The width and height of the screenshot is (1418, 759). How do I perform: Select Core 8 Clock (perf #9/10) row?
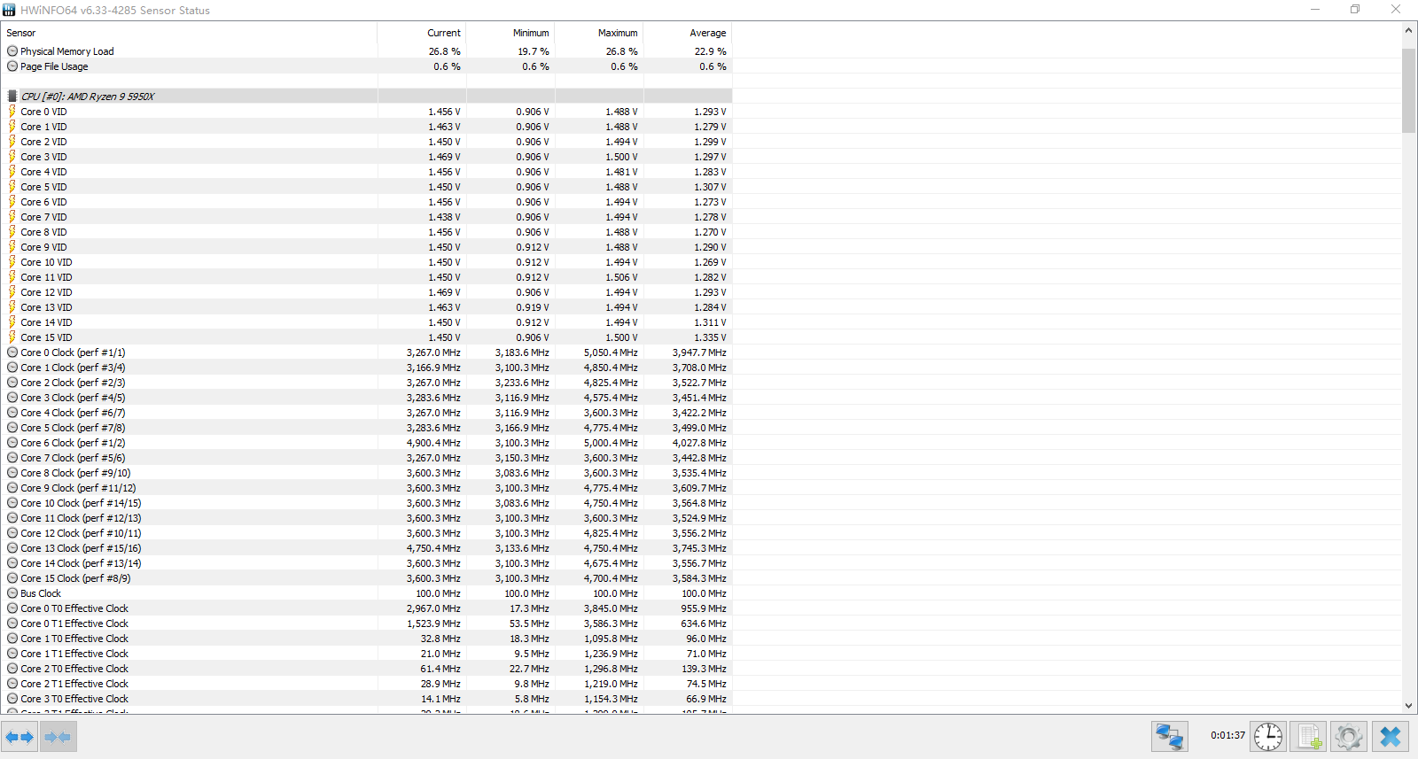point(366,472)
